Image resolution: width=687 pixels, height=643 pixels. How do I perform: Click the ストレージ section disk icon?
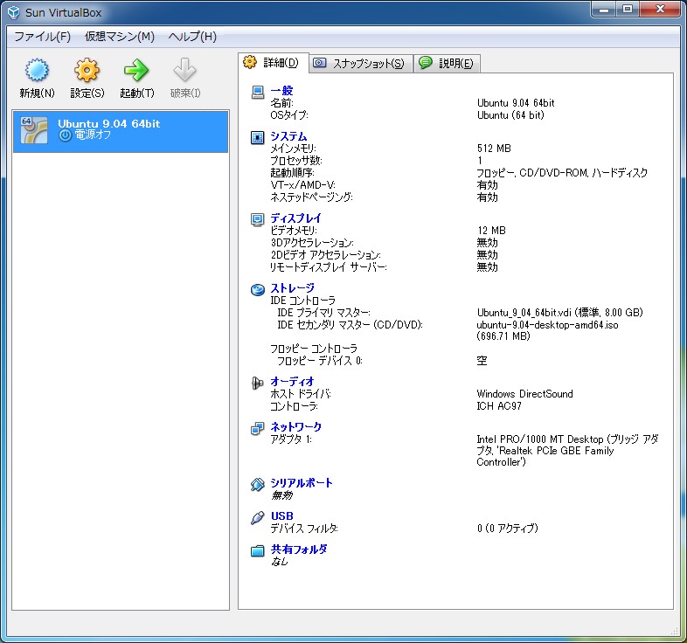pos(258,289)
